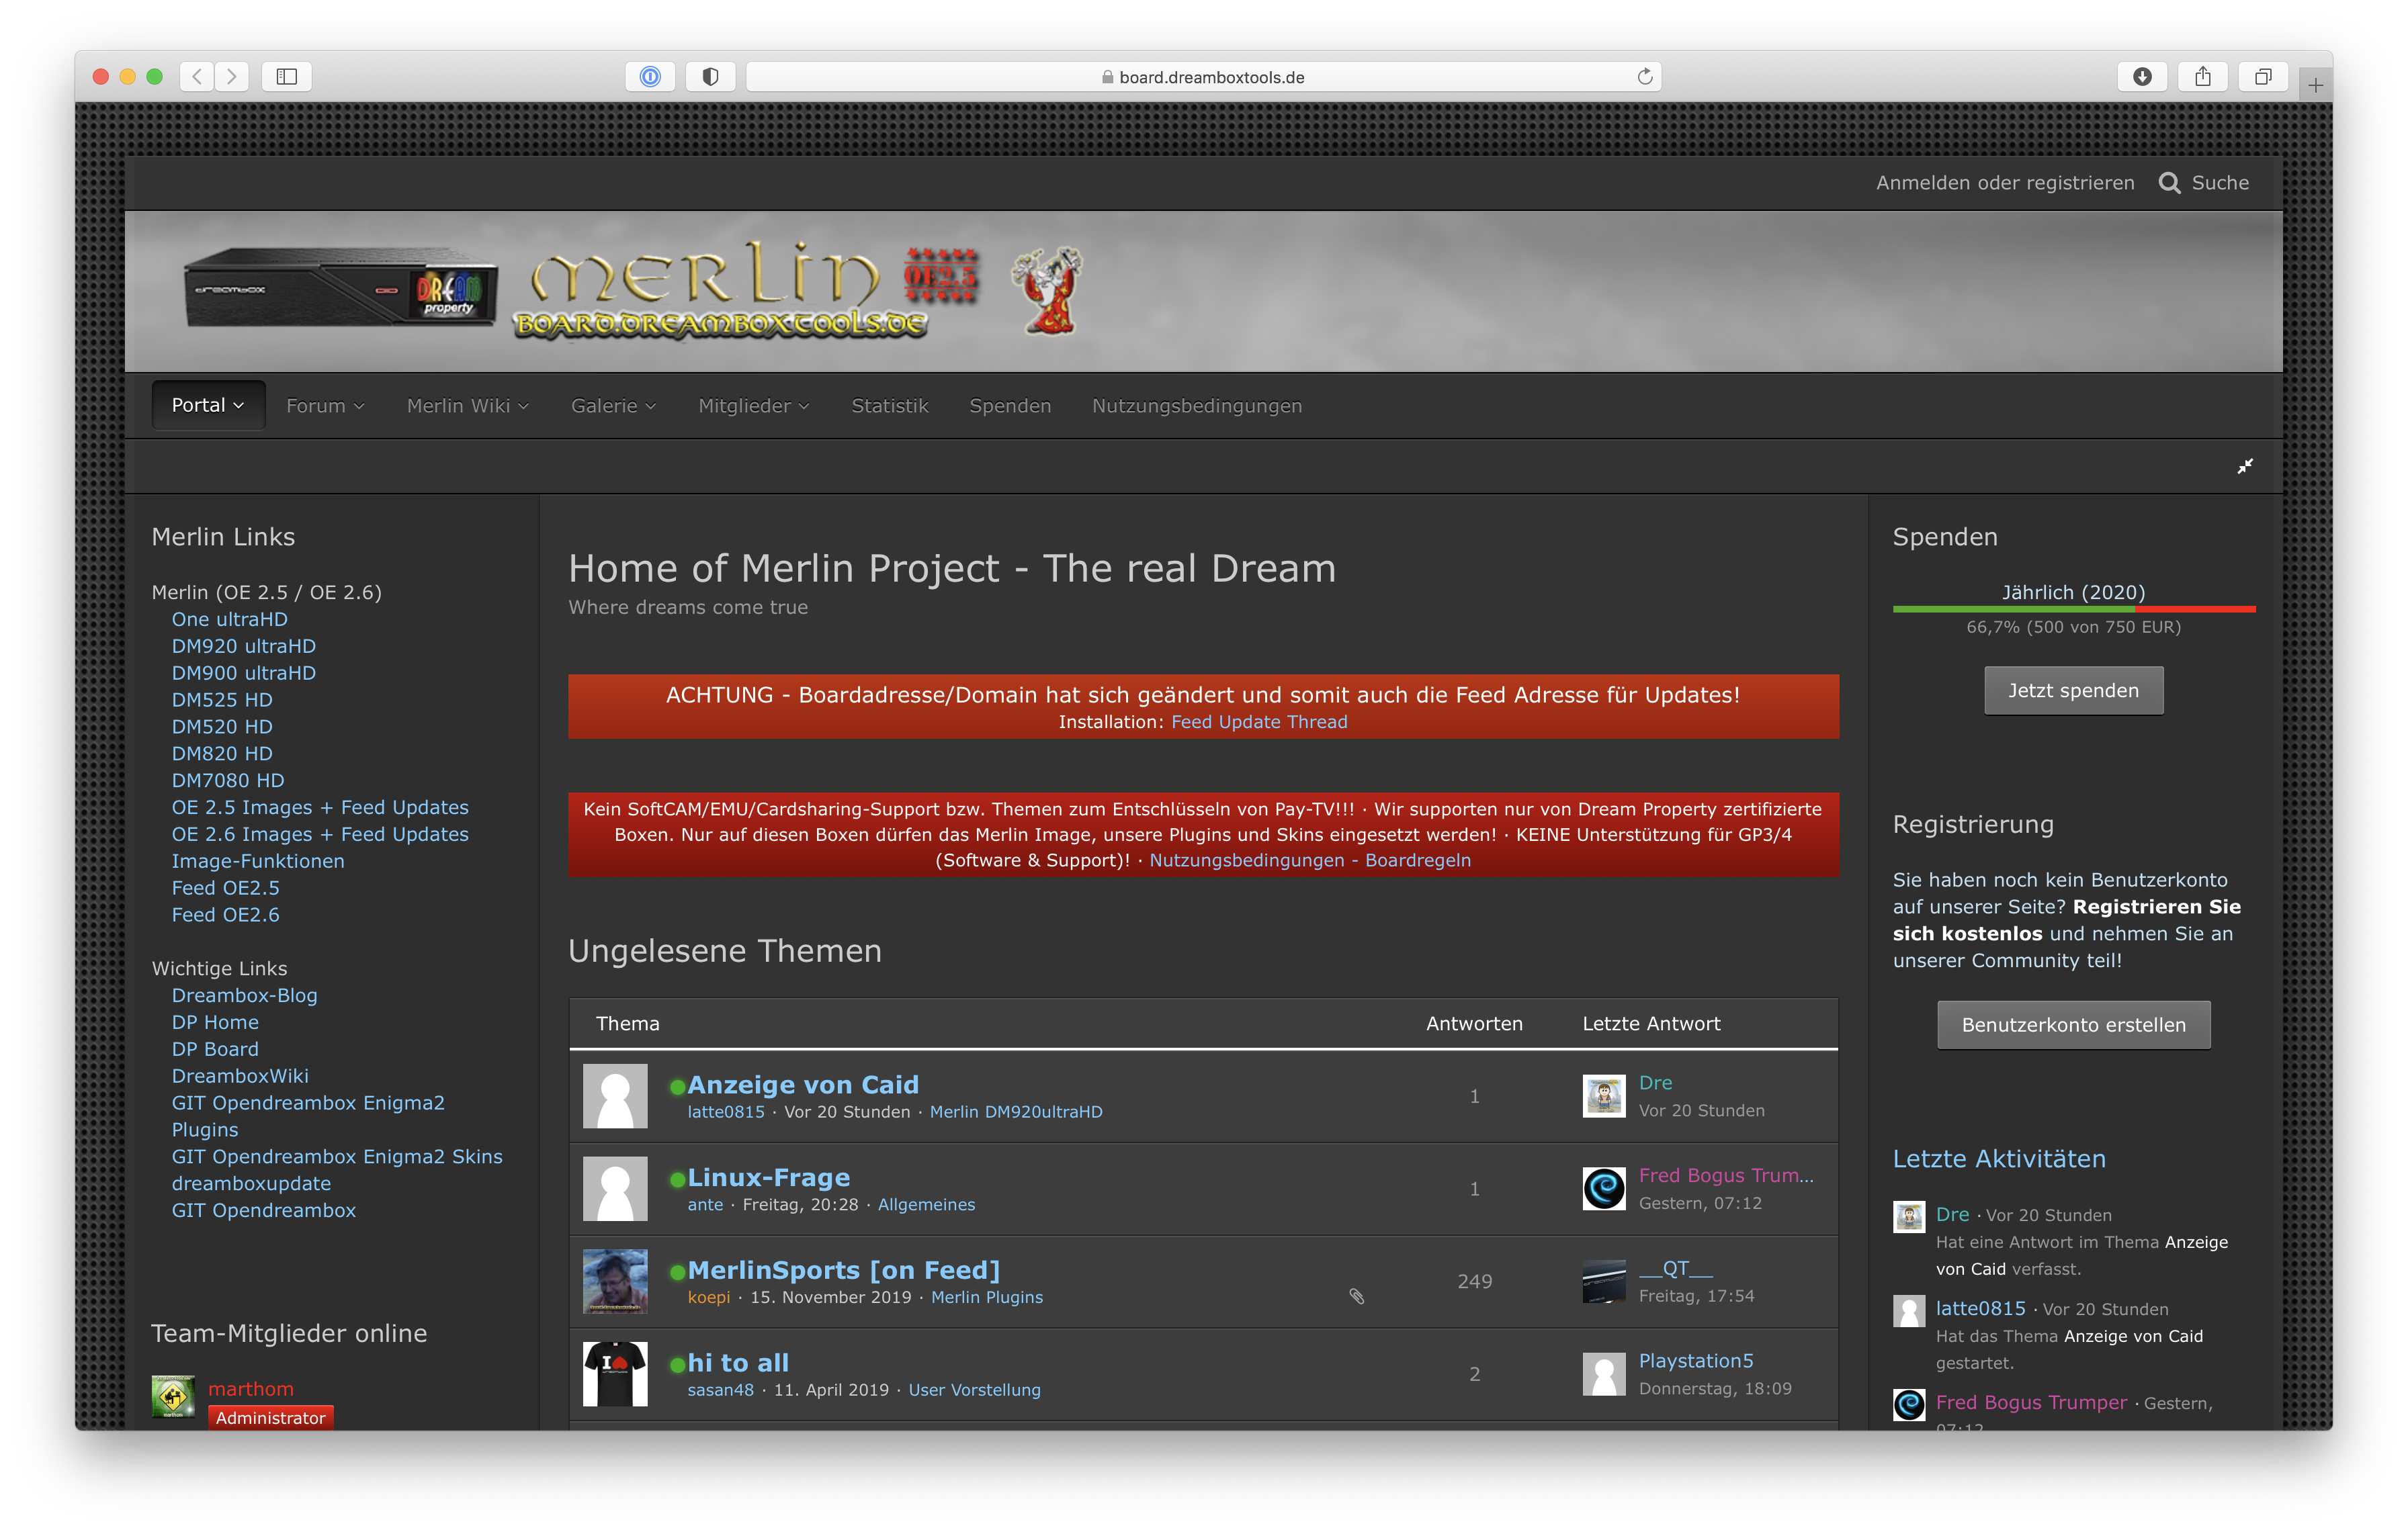Click Anmelden oder registrieren
Screen dimensions: 2408x1530
point(2005,183)
